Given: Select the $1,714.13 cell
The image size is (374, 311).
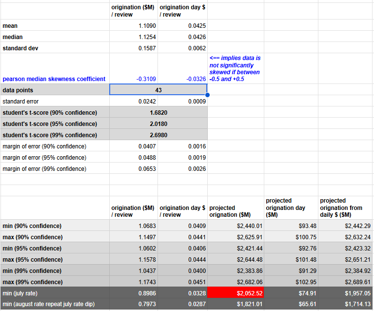Looking at the screenshot, I should tap(358, 304).
